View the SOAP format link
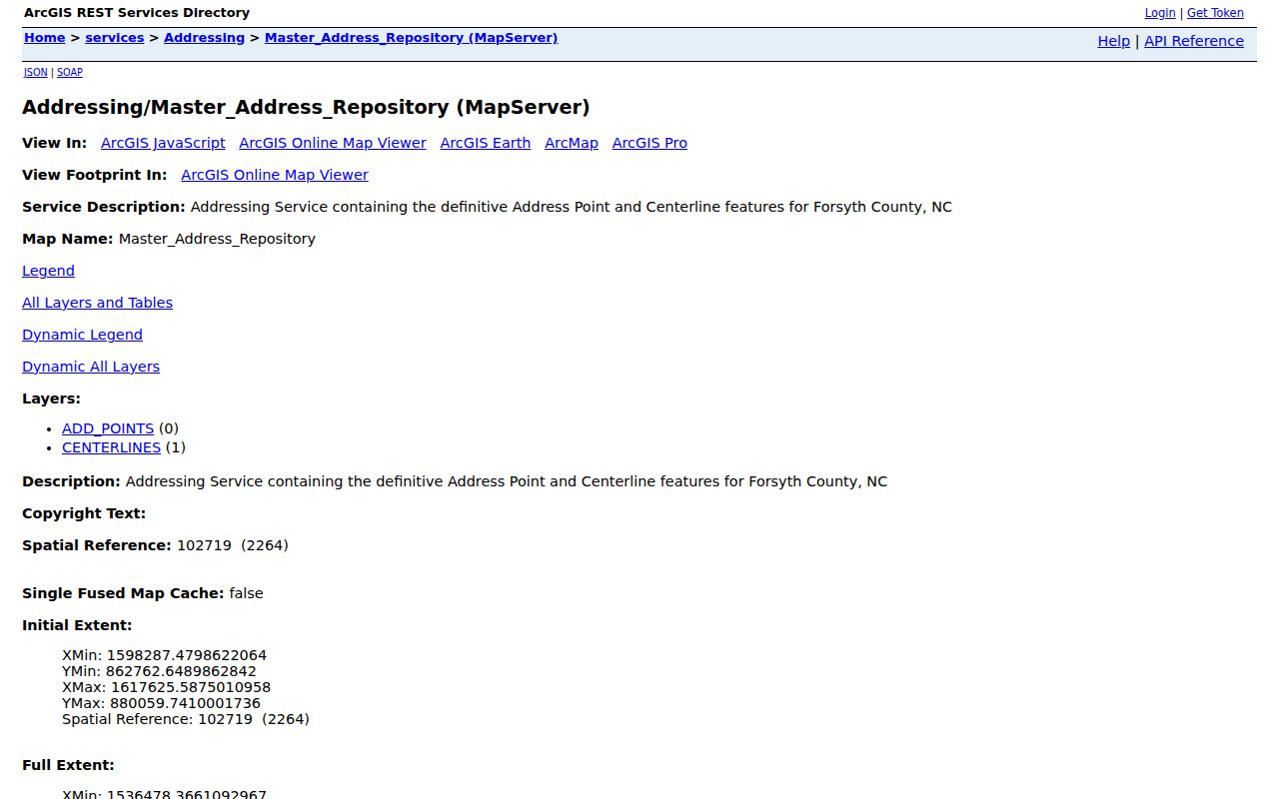 click(70, 73)
